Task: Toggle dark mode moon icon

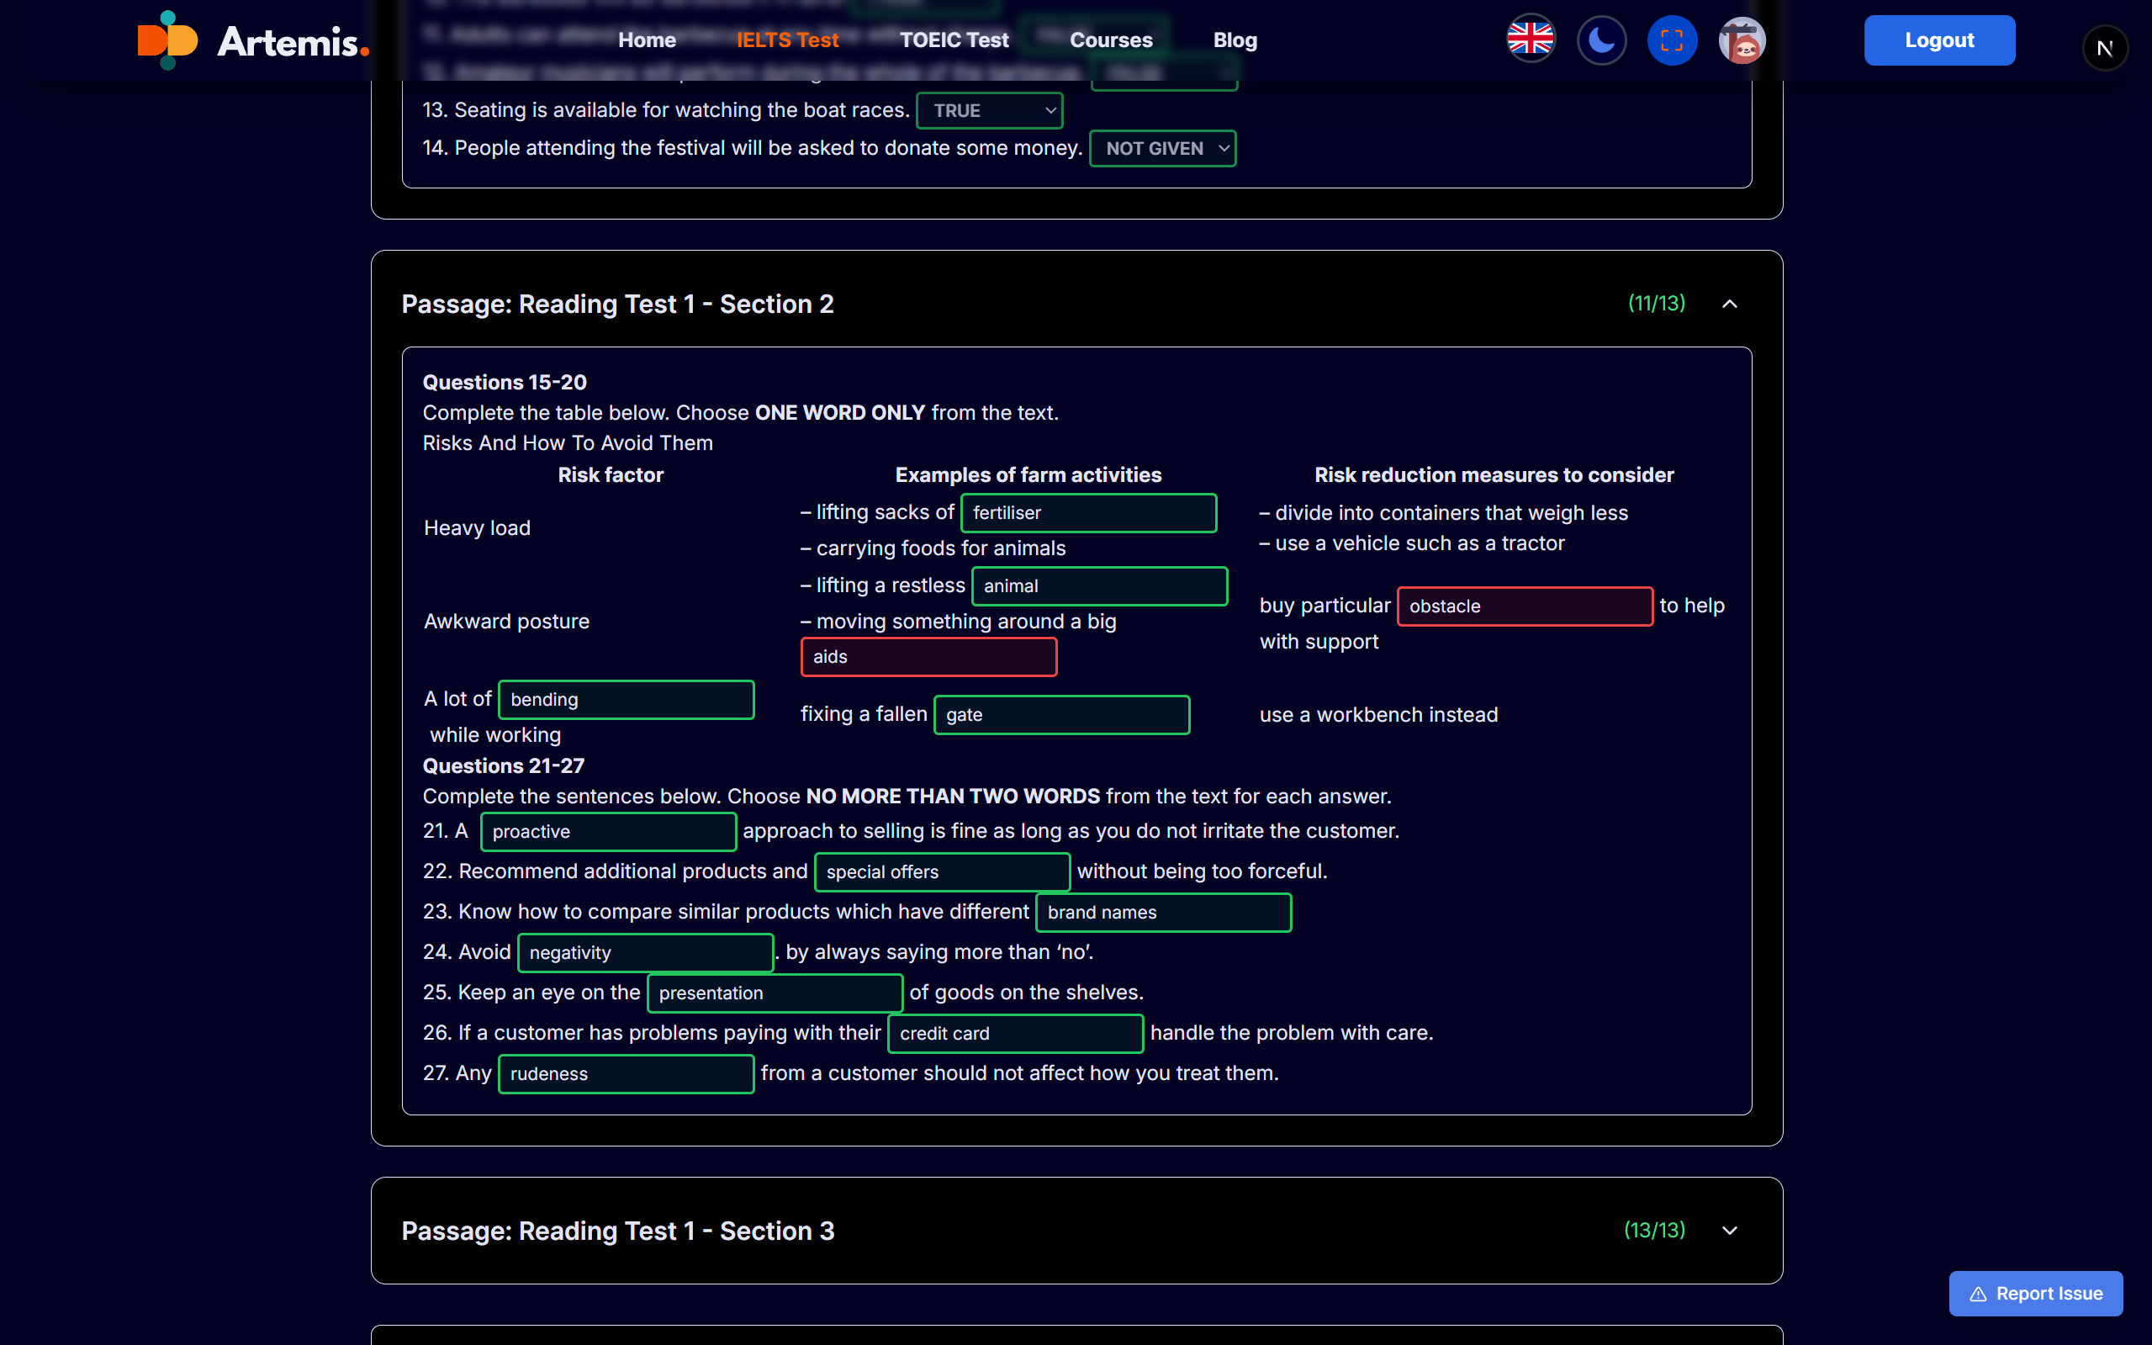Action: (1600, 40)
